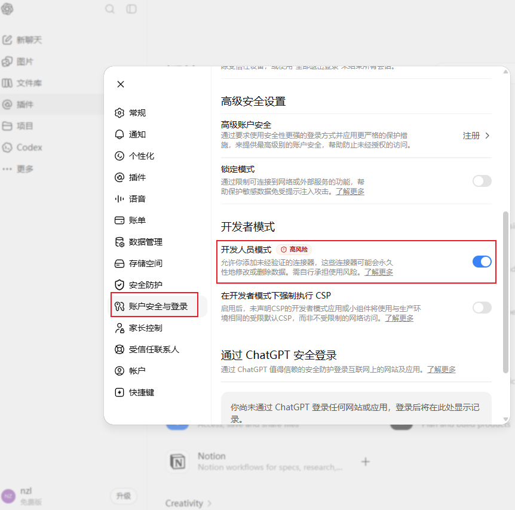Image resolution: width=515 pixels, height=510 pixels.
Task: Start 新聊天 new chat in sidebar
Action: click(22, 40)
